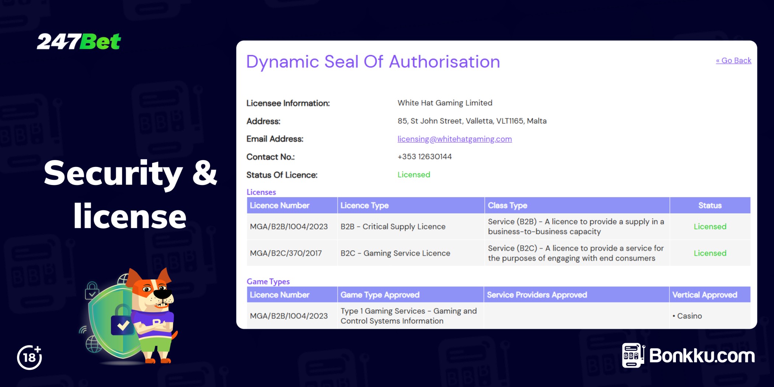
Task: Click the Bonkku.com brand text
Action: coord(702,356)
